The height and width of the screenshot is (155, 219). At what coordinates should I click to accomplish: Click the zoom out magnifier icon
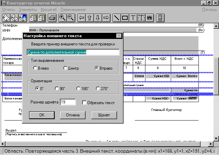coord(71,18)
